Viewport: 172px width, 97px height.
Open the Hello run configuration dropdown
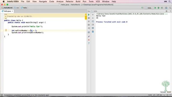tap(149, 8)
